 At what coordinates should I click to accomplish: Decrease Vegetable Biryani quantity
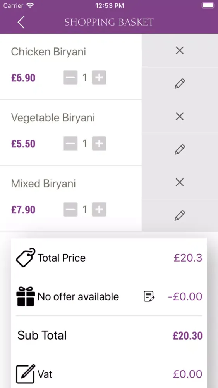[70, 143]
